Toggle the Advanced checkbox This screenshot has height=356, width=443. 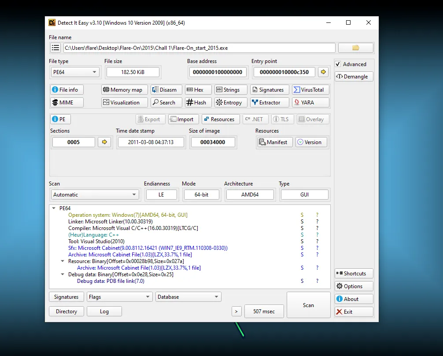tap(338, 64)
